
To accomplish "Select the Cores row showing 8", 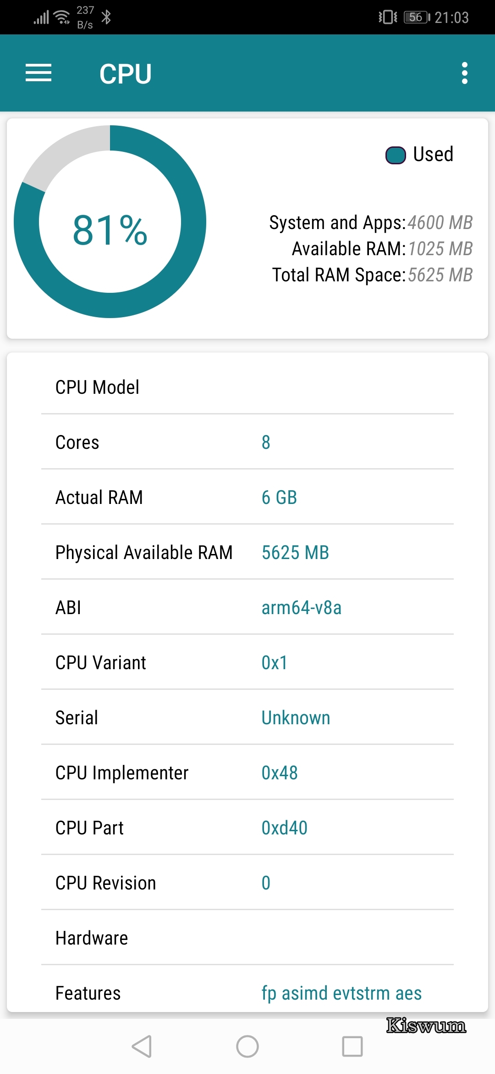I will point(247,442).
